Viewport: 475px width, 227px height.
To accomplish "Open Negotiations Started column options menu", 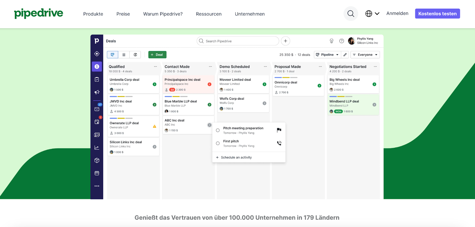I will (x=375, y=66).
